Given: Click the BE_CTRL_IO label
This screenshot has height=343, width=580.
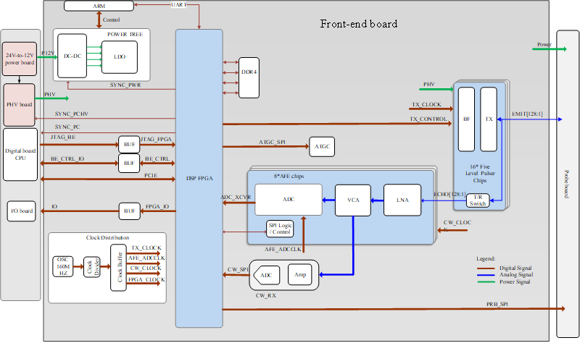Looking at the screenshot, I should (x=67, y=158).
